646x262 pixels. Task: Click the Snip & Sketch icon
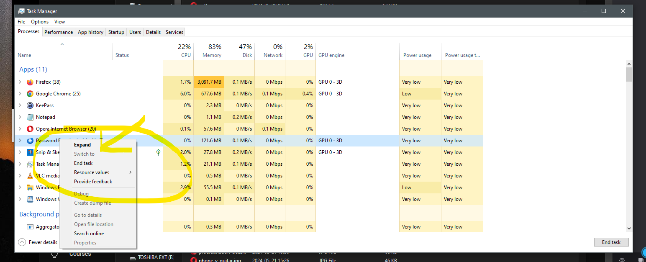tap(30, 152)
